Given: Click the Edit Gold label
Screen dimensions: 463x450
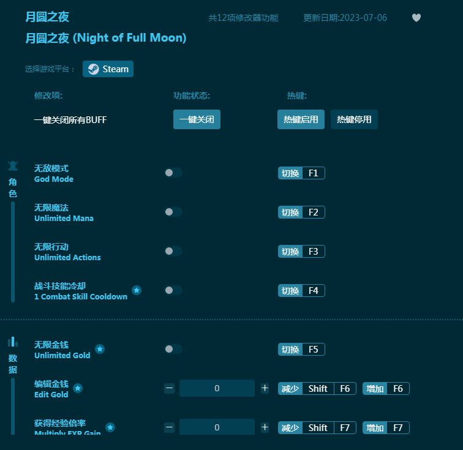Looking at the screenshot, I should coord(51,389).
